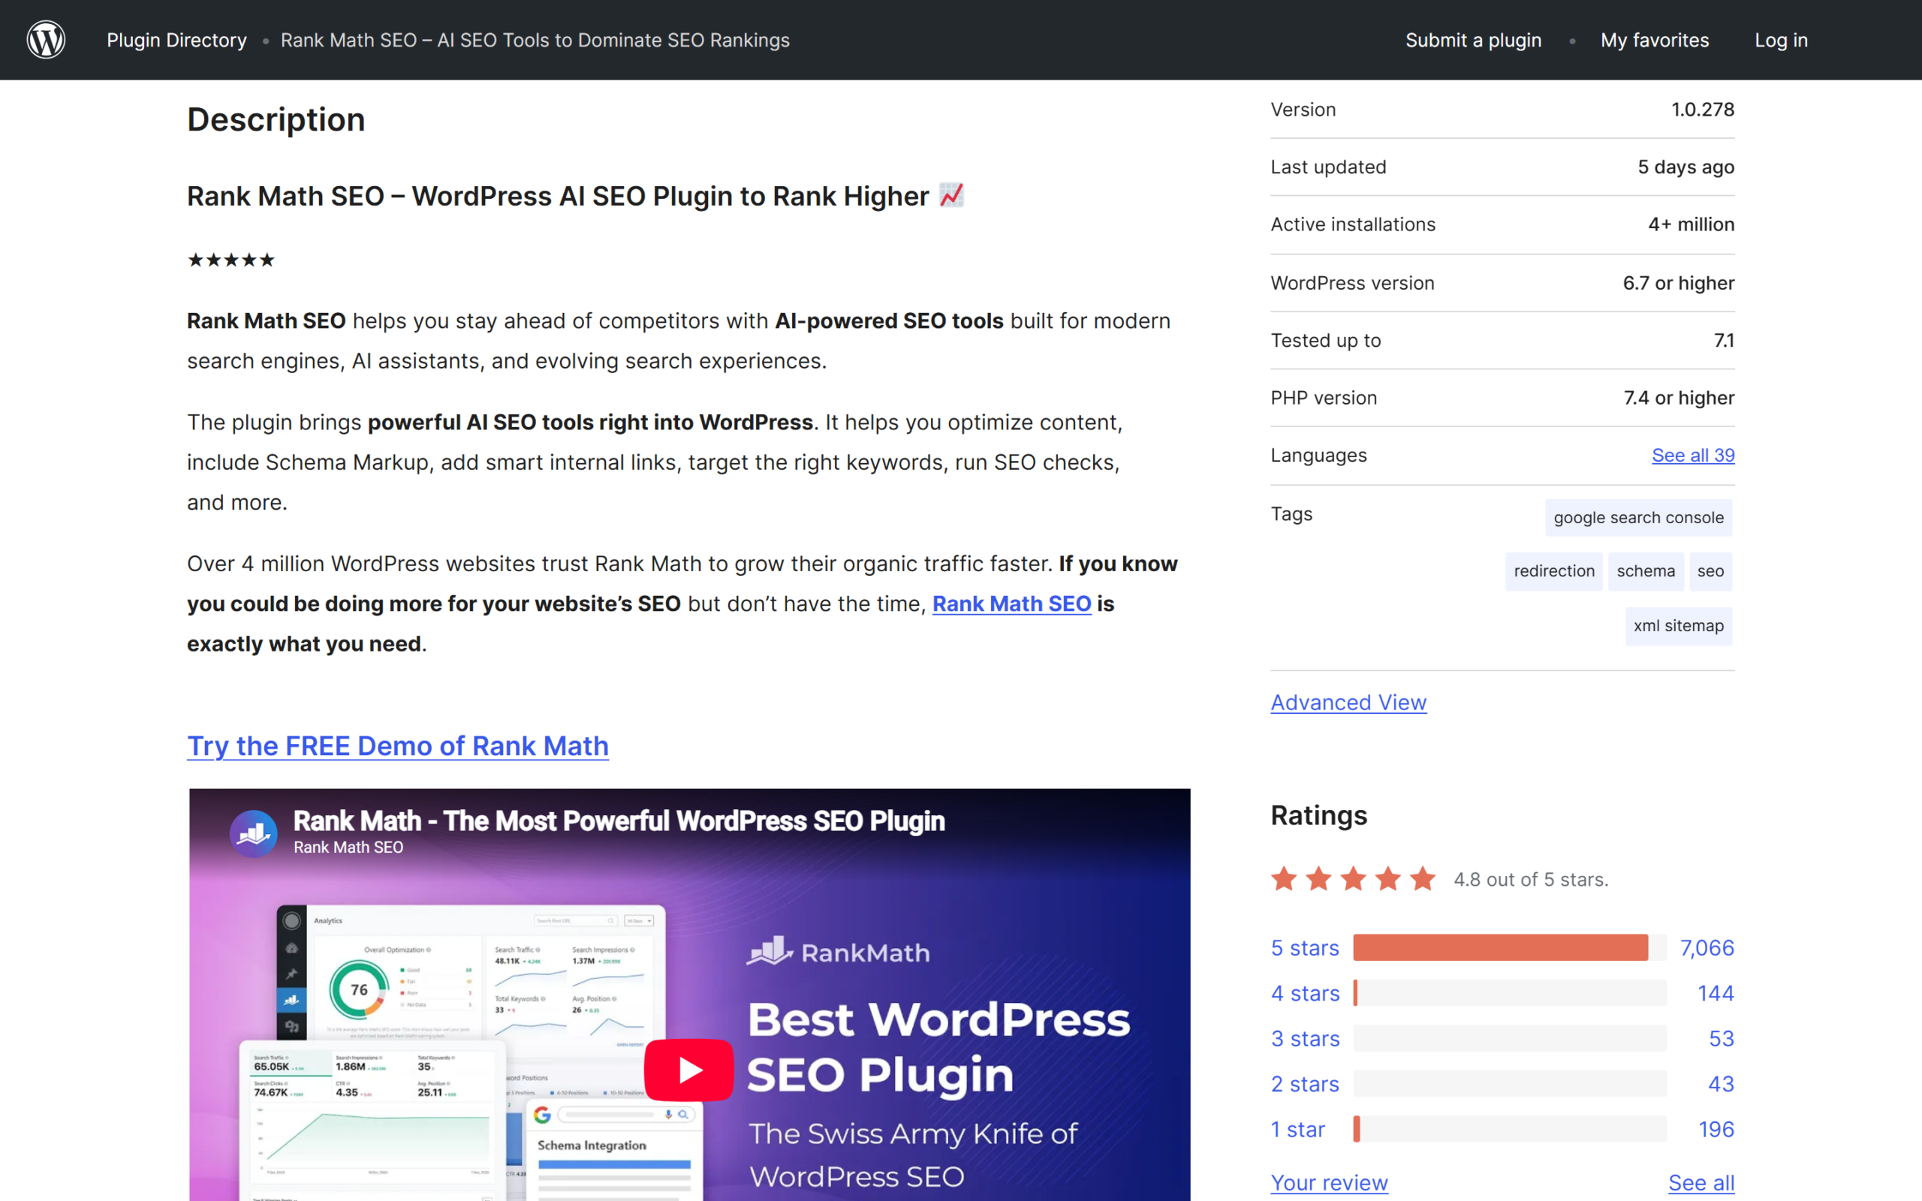The height and width of the screenshot is (1201, 1922).
Task: Open the Plugin Directory link
Action: point(176,40)
